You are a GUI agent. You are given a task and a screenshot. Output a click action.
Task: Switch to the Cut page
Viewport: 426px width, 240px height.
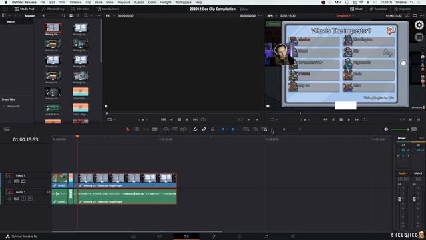tap(160, 236)
